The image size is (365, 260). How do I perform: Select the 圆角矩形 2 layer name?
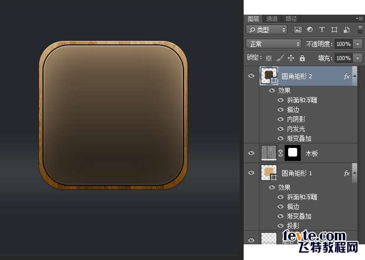click(x=297, y=76)
